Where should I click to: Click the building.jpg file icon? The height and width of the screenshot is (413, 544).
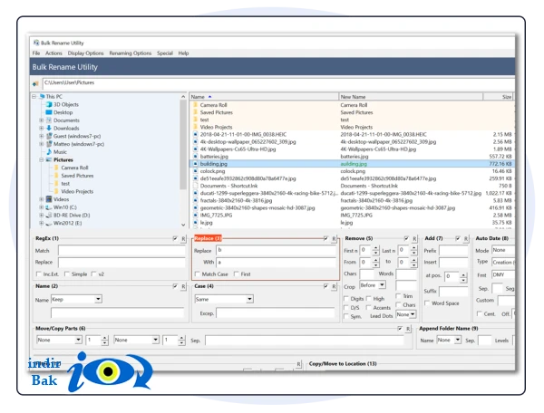pos(195,164)
